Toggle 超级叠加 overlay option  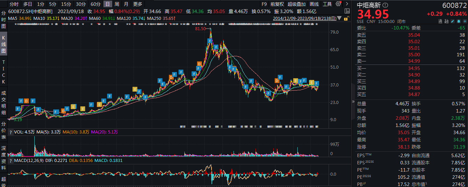297,4
